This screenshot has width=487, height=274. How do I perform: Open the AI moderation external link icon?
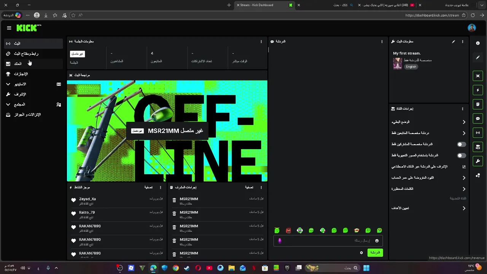coord(464,167)
